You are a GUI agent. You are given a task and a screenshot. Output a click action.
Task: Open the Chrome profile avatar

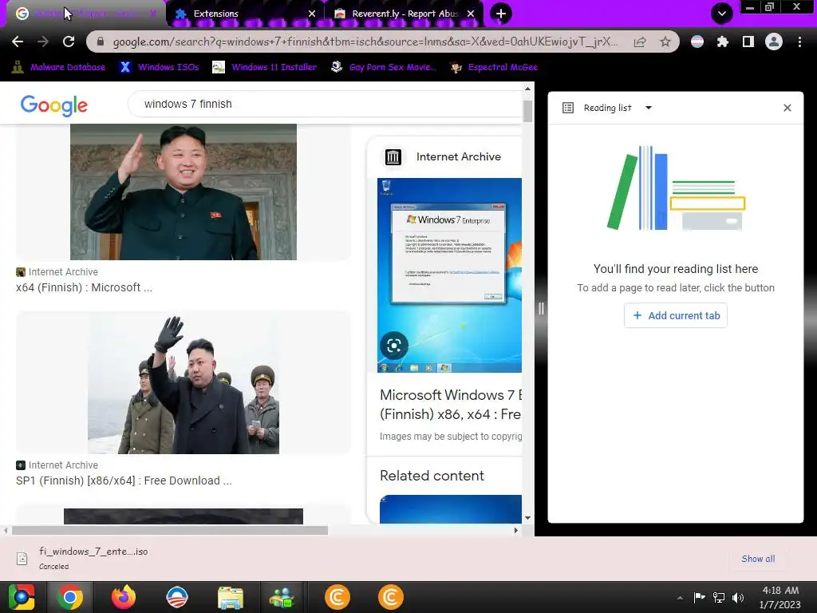pyautogui.click(x=774, y=42)
